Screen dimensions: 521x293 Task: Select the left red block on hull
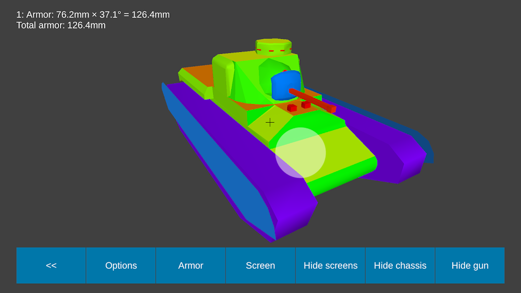(292, 108)
